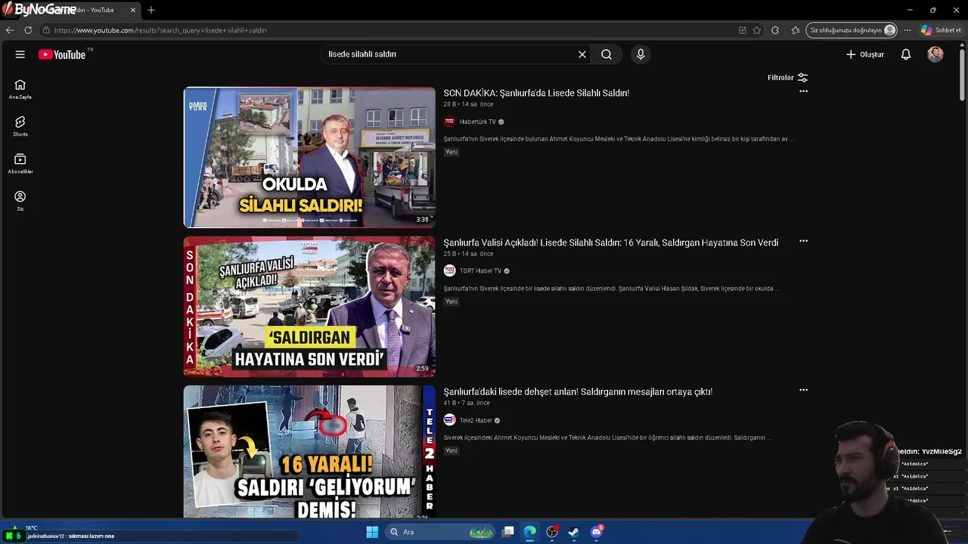
Task: Clear the search query with X
Action: [582, 54]
